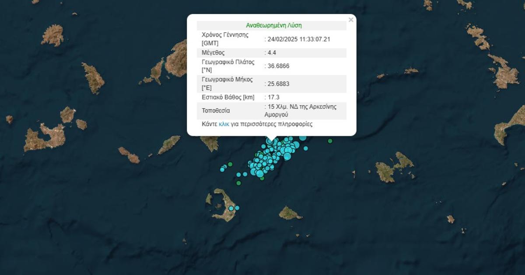Click the 'κλικ' link for more information
525x275 pixels.
coord(224,124)
